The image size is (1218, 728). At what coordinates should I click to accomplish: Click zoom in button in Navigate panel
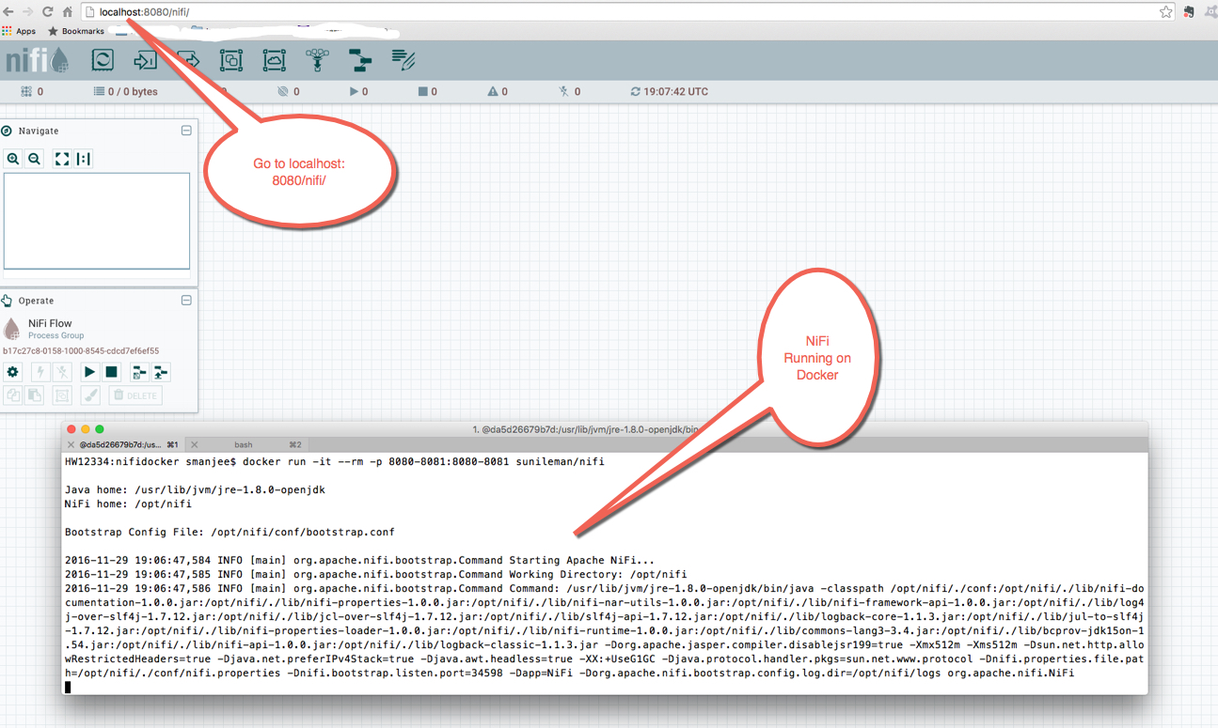coord(12,158)
